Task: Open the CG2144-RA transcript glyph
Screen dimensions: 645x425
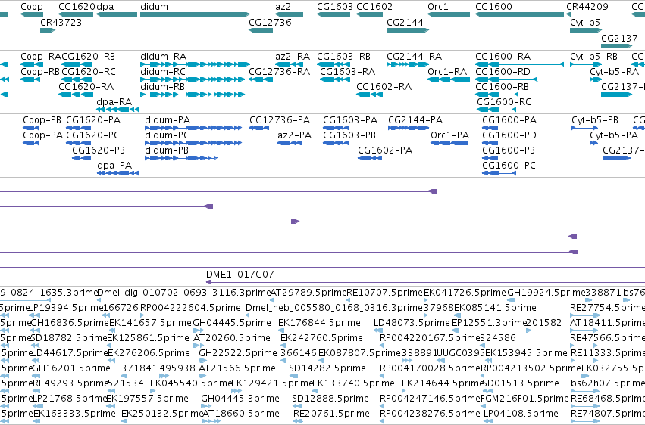Action: tap(408, 64)
